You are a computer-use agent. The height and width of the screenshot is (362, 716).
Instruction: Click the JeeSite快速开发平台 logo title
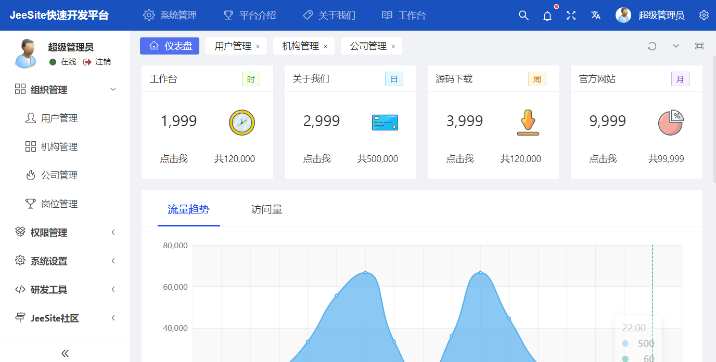click(59, 16)
